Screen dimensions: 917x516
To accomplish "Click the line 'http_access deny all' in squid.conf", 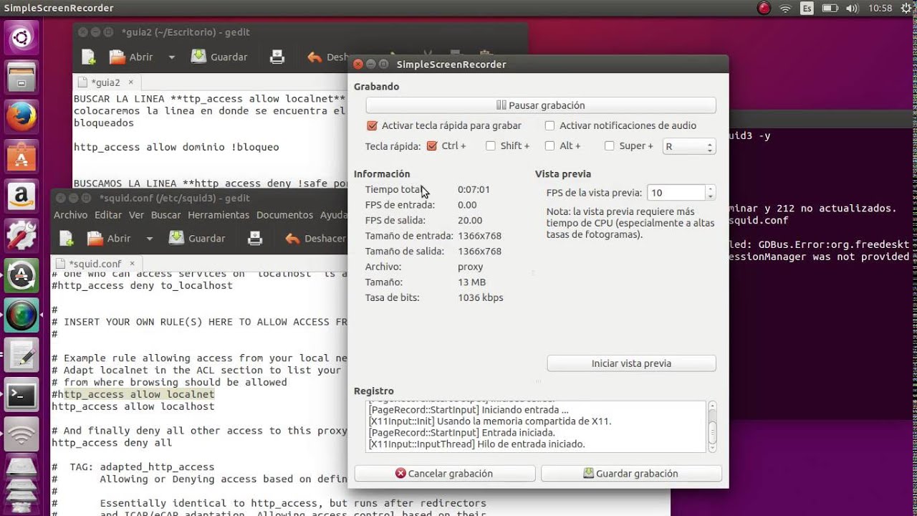I will point(112,443).
